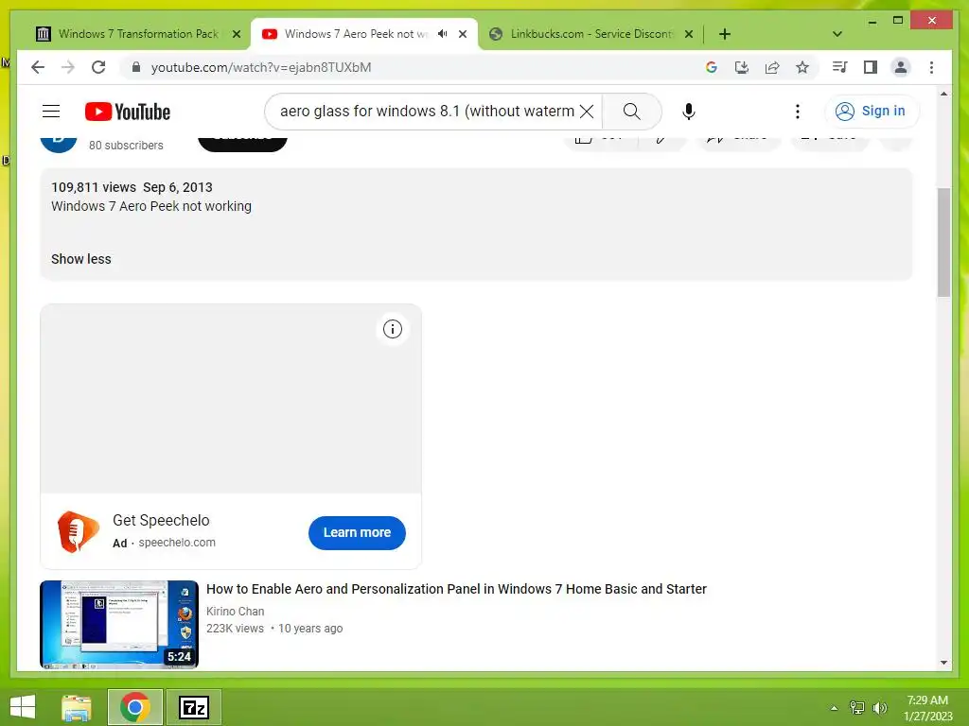Close the Linkbucks.com tab

pyautogui.click(x=689, y=34)
